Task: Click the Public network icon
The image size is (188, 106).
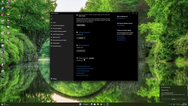Action: (x=77, y=58)
